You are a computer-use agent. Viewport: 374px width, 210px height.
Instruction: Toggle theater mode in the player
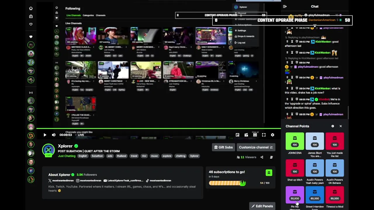click(255, 135)
